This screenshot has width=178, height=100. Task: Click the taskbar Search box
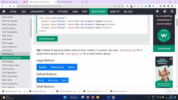click(74, 97)
